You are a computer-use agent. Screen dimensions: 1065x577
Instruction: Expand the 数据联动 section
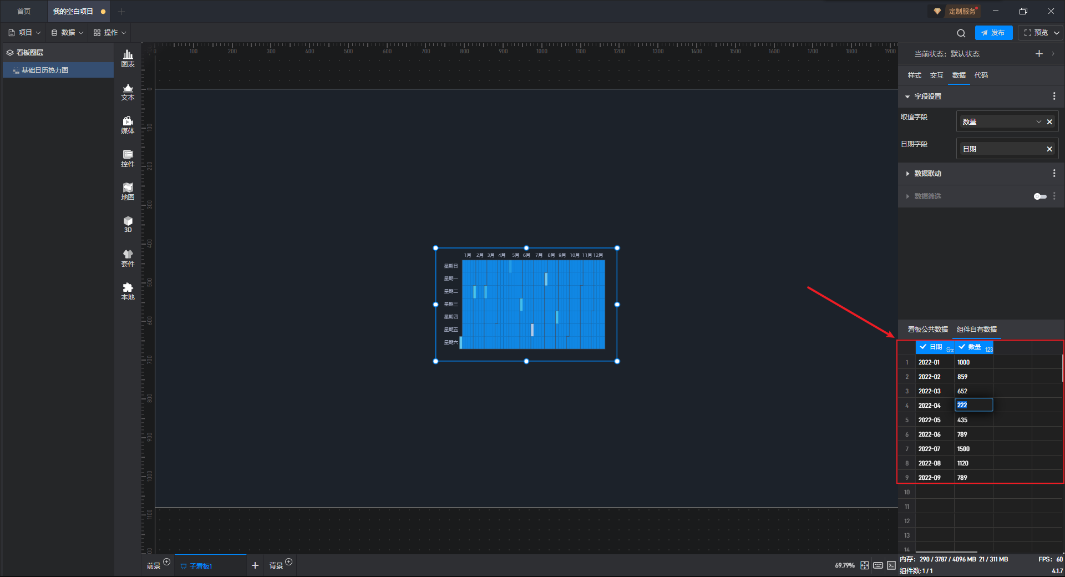(x=907, y=174)
